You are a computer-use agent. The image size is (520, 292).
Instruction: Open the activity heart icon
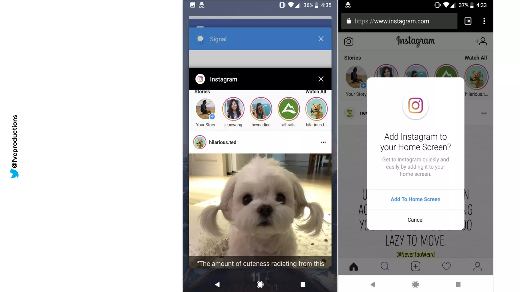tap(446, 266)
